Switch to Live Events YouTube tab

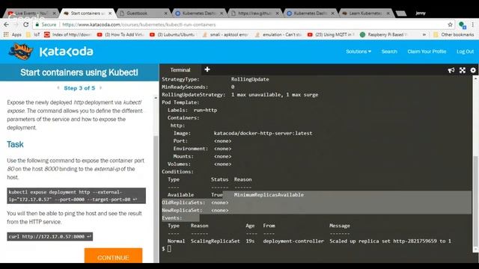click(31, 13)
